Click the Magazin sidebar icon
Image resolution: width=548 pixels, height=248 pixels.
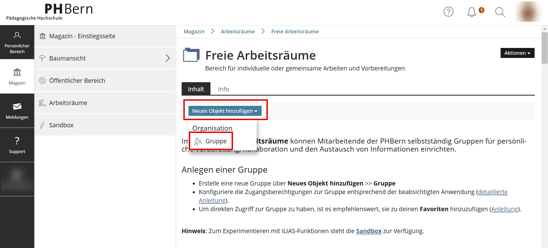[x=17, y=76]
